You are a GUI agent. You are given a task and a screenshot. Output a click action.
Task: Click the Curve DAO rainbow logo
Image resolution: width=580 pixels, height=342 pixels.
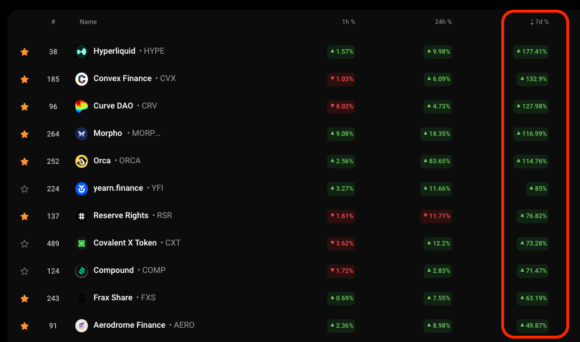tap(82, 106)
